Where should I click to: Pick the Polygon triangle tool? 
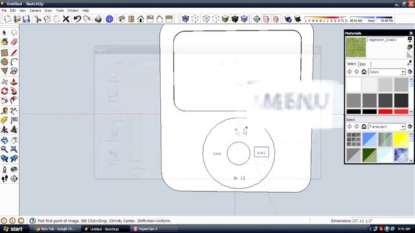5,71
